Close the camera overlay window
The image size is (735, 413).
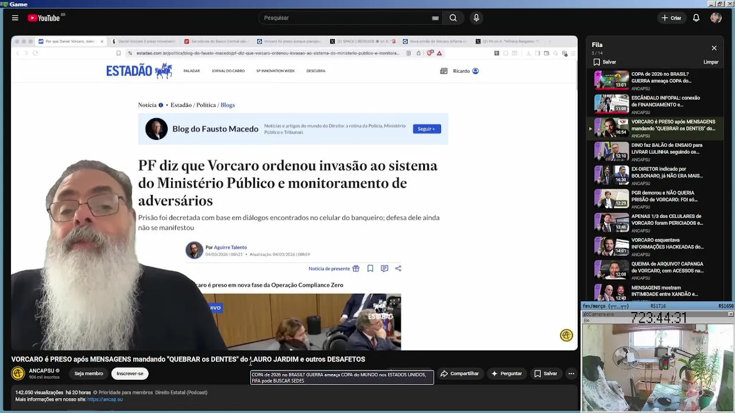pos(730,314)
